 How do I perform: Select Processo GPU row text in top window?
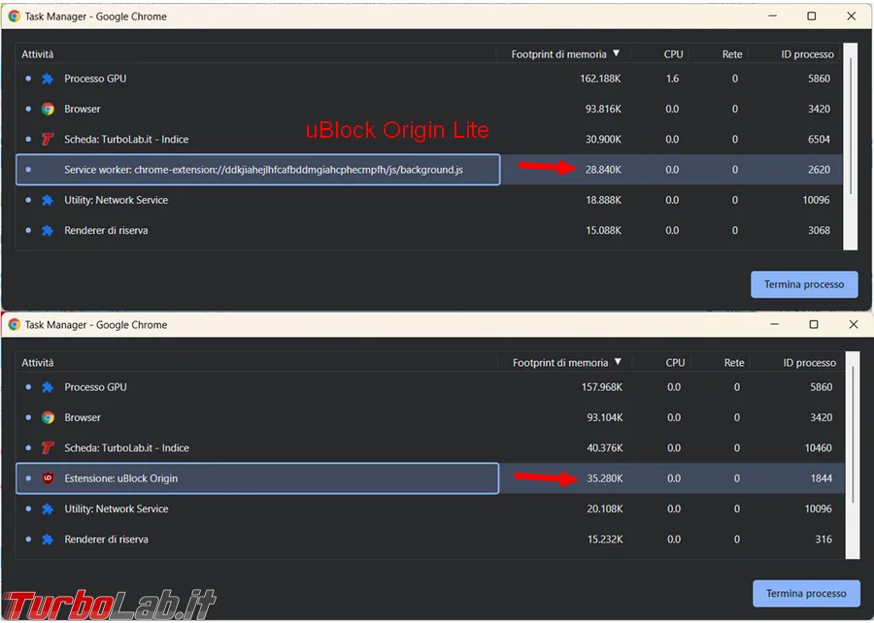tap(95, 79)
